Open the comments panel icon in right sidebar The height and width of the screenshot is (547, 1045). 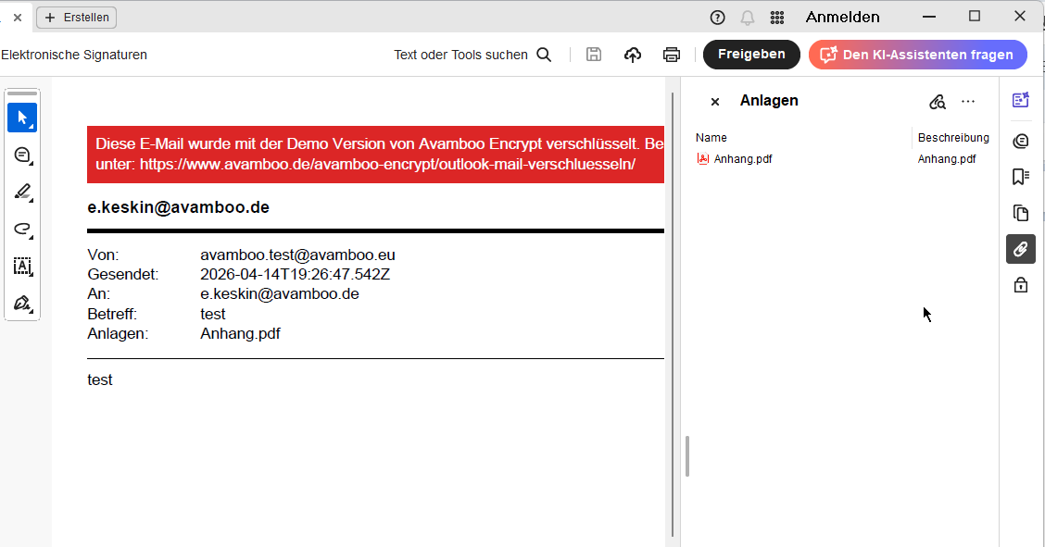[x=1020, y=141]
